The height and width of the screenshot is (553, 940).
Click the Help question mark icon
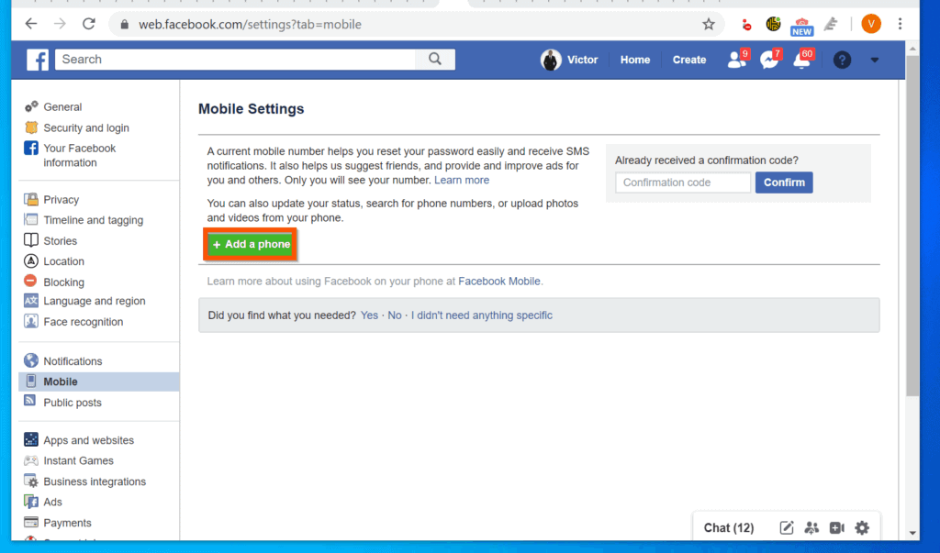tap(842, 60)
